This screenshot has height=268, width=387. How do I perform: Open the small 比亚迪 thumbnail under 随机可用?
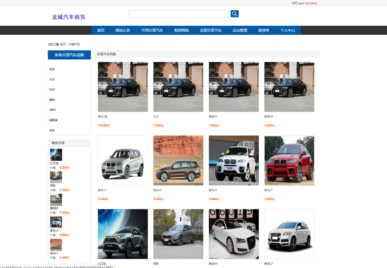point(56,155)
